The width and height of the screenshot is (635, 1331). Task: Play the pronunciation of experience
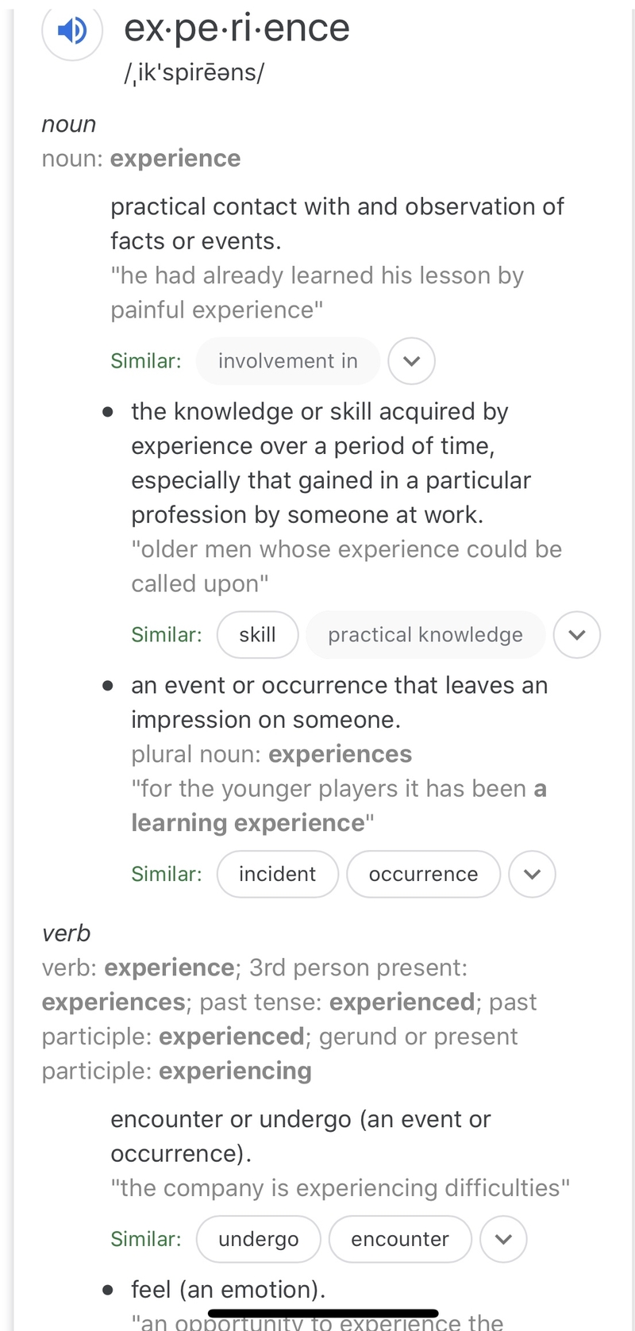click(71, 30)
